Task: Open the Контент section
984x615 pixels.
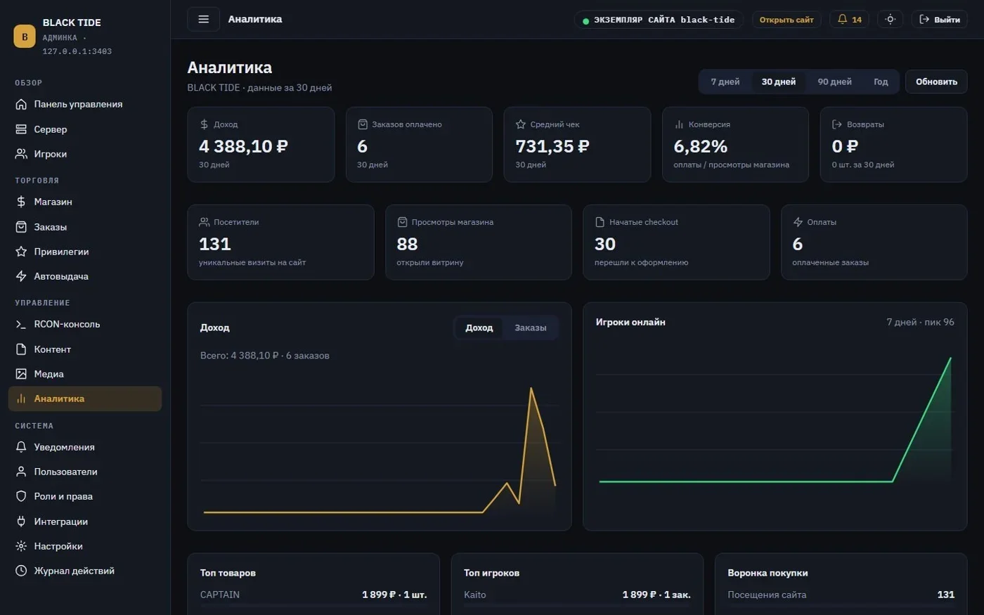Action: (x=85, y=349)
